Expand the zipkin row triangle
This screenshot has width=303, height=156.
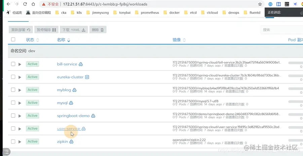tap(20, 142)
